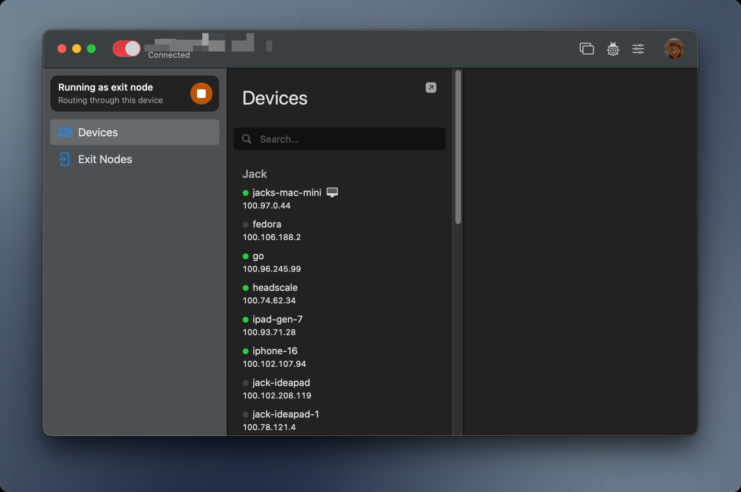Select the jacks-mac-mini device

click(x=286, y=193)
